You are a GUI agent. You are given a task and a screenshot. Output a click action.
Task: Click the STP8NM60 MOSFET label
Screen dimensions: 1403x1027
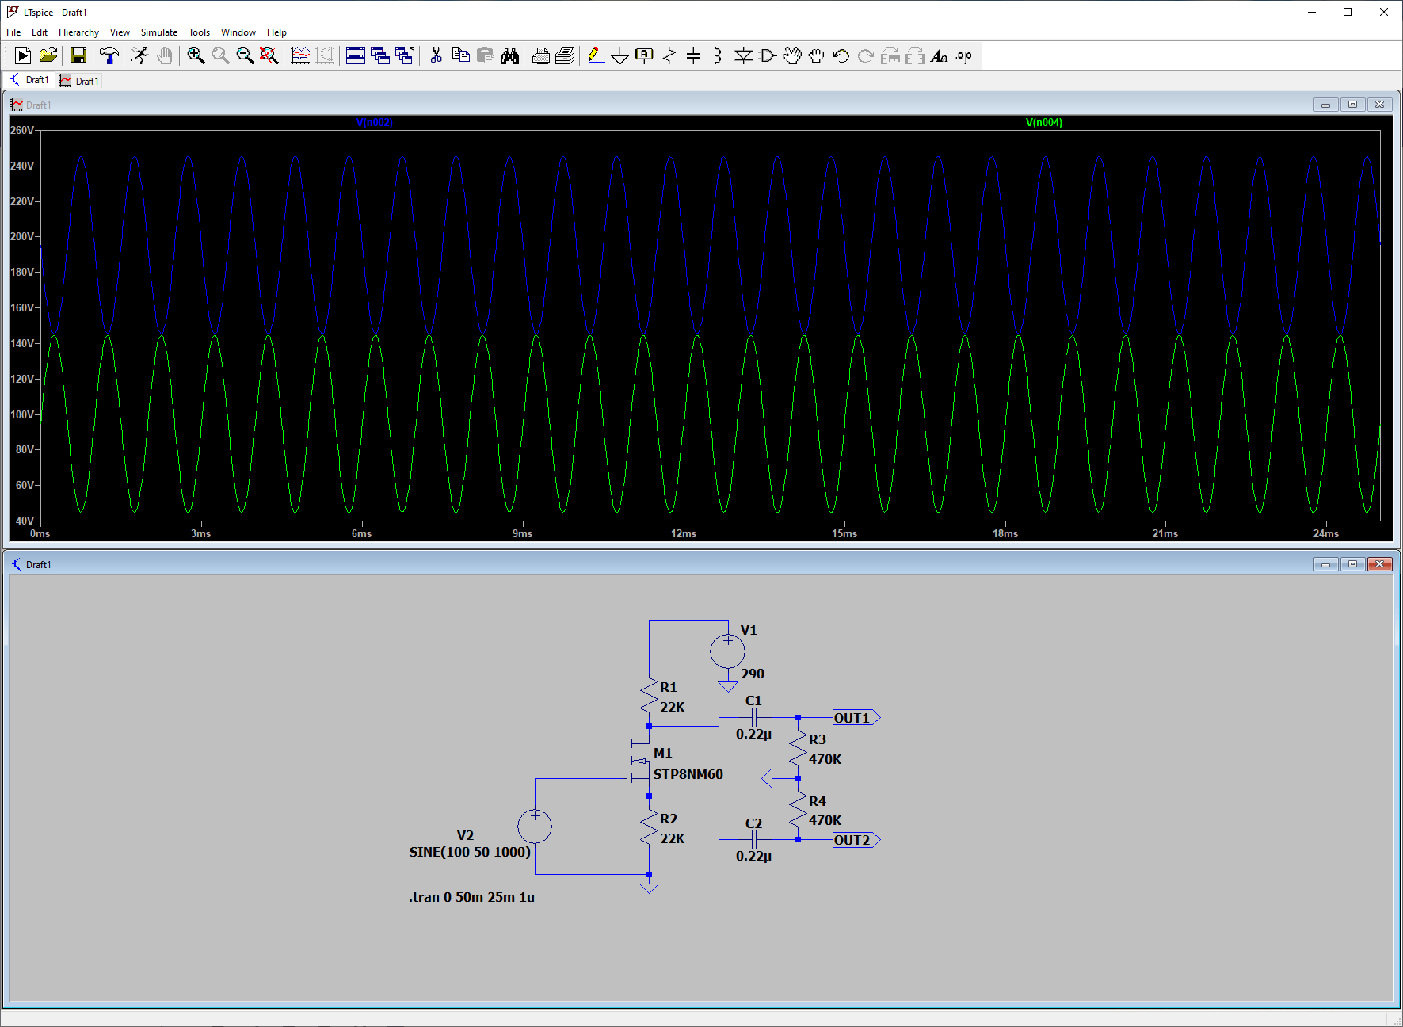688,774
